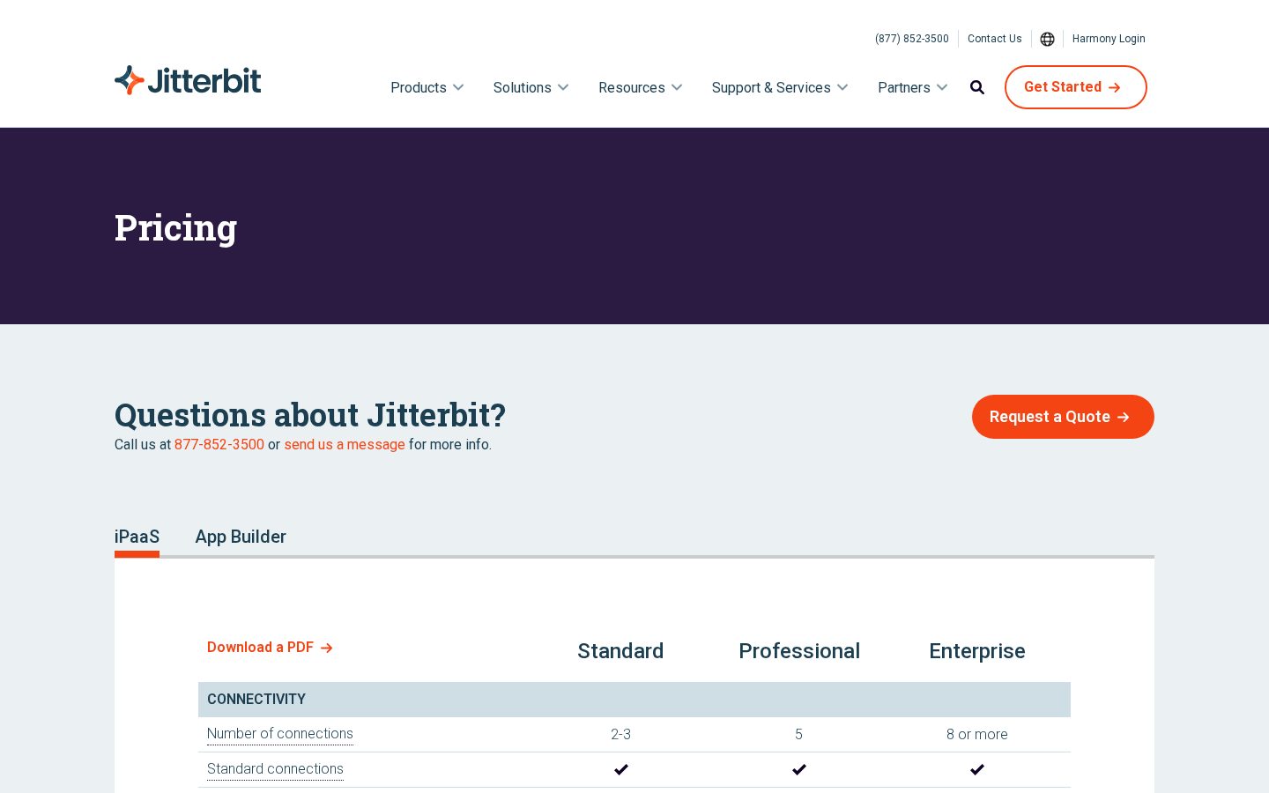1269x793 pixels.
Task: Click Download a PDF link
Action: click(x=270, y=648)
